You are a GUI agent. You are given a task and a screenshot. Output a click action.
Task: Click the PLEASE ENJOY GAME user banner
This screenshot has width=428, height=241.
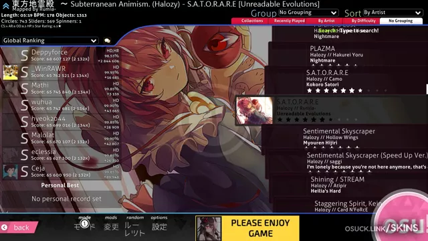pyautogui.click(x=247, y=228)
